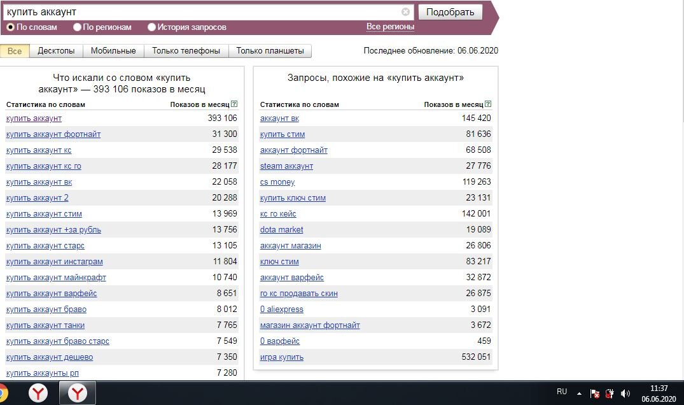Open the купить аккаунт стим link
The height and width of the screenshot is (405, 684).
tap(44, 214)
